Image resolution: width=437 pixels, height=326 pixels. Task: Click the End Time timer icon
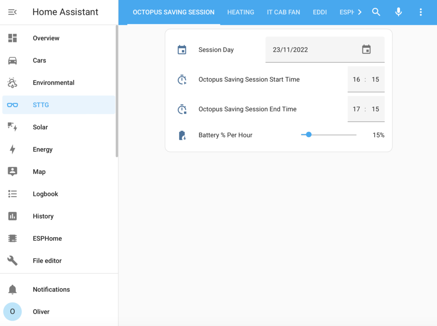click(x=182, y=109)
